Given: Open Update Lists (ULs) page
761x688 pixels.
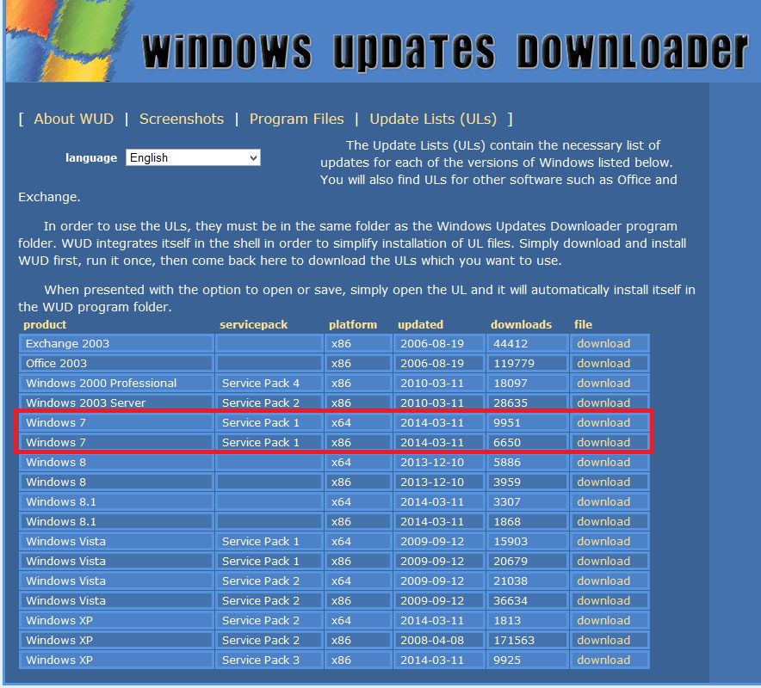Looking at the screenshot, I should [433, 119].
